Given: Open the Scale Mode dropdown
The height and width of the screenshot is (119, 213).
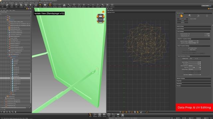Looking at the screenshot, I should (194, 75).
